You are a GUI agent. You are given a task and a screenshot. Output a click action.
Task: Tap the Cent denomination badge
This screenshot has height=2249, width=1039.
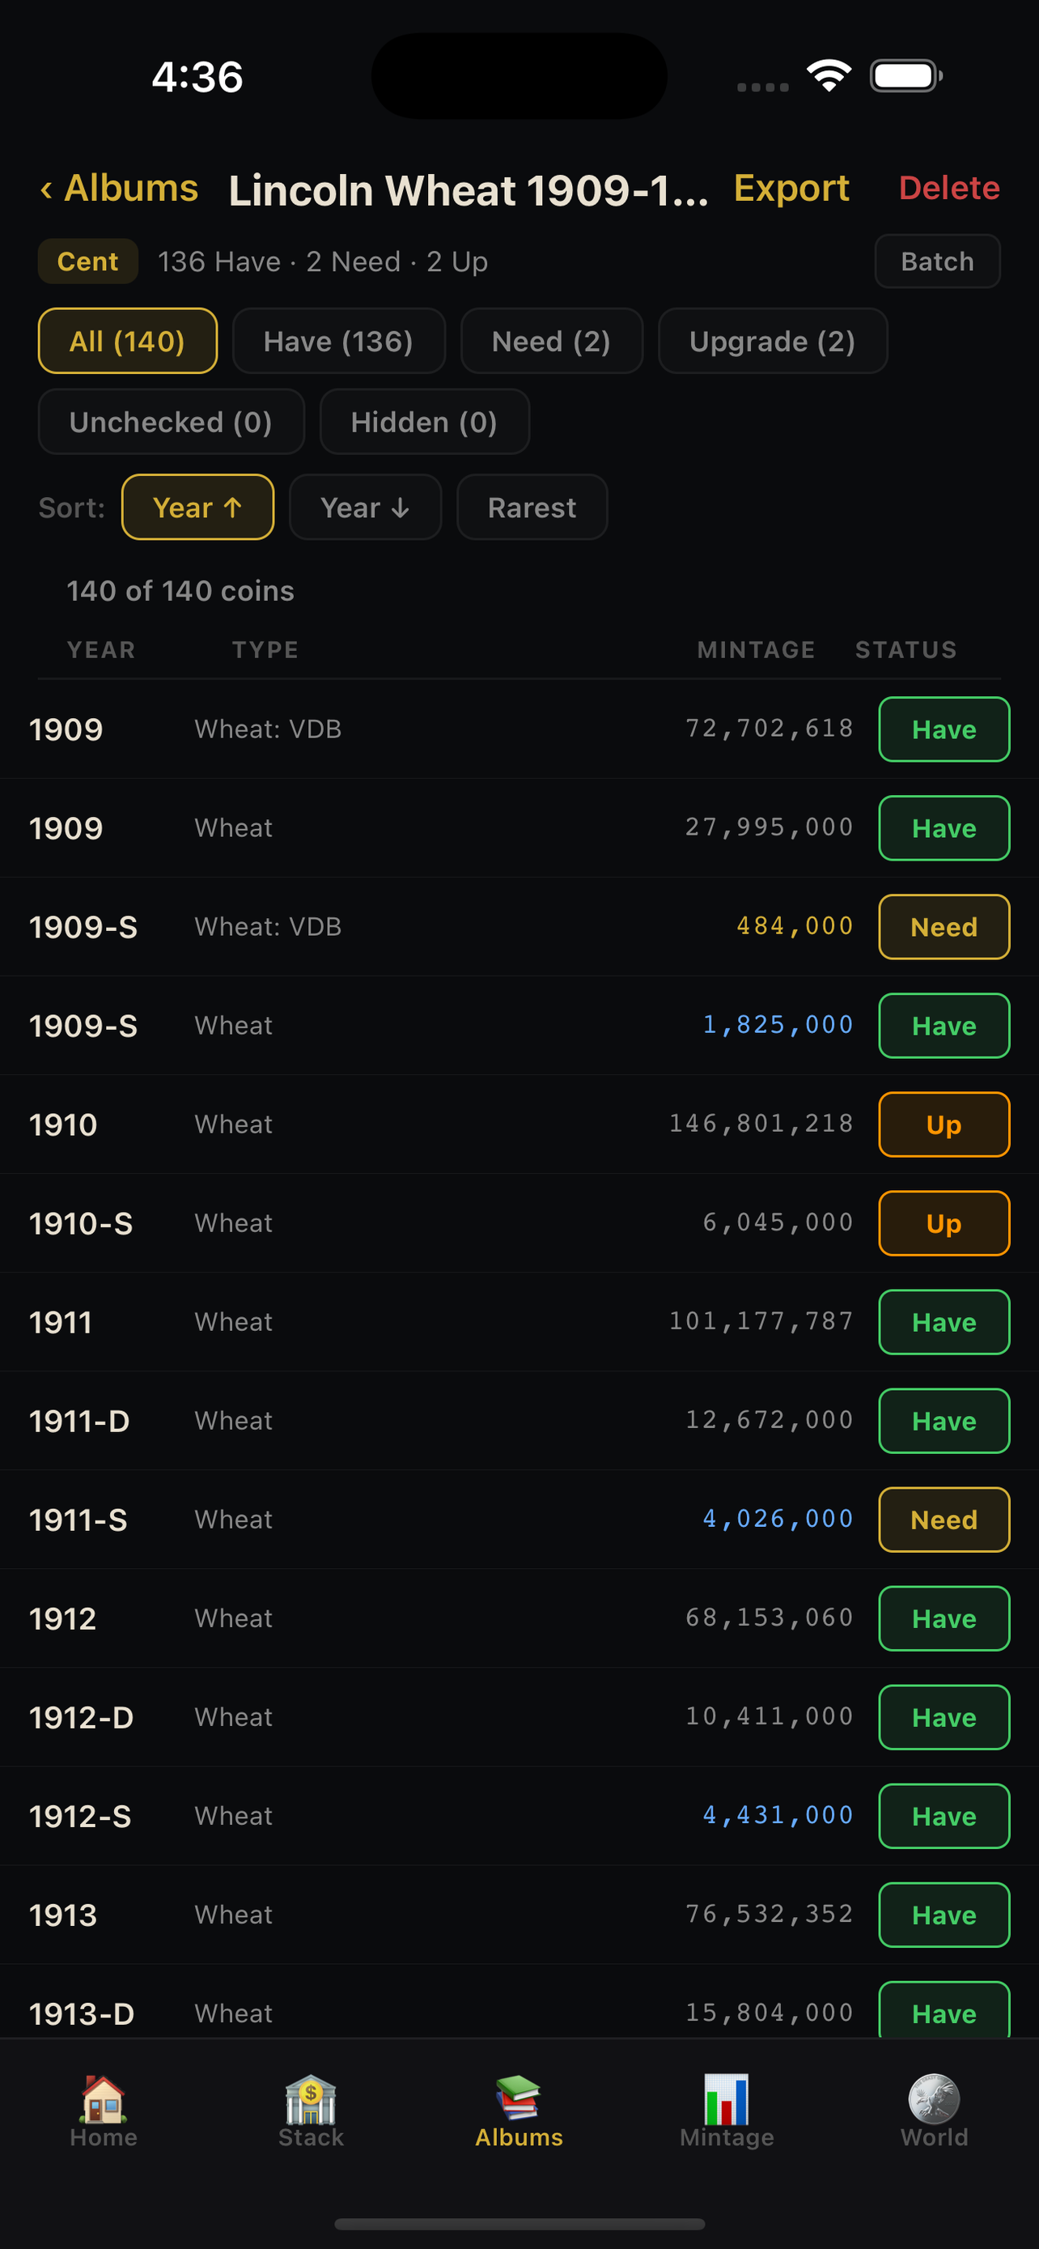point(87,261)
